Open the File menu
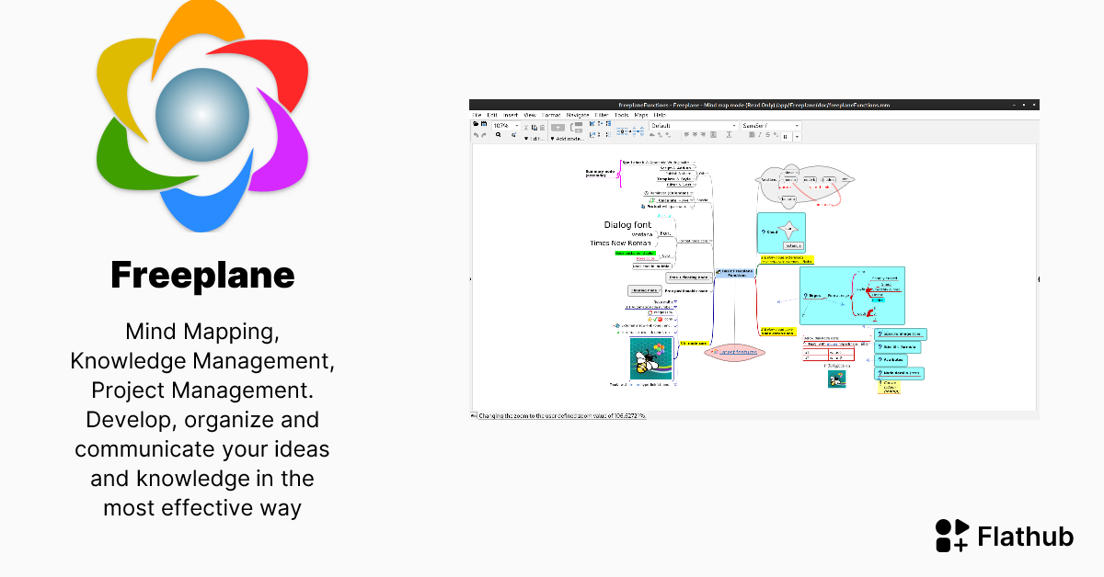Screen dimensions: 1104x577 (x=477, y=115)
